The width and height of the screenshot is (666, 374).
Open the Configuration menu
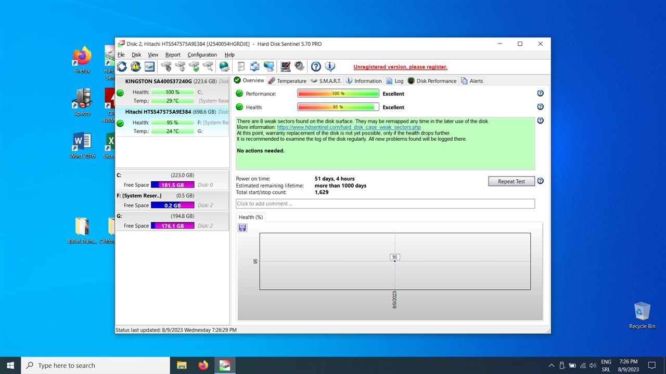202,55
